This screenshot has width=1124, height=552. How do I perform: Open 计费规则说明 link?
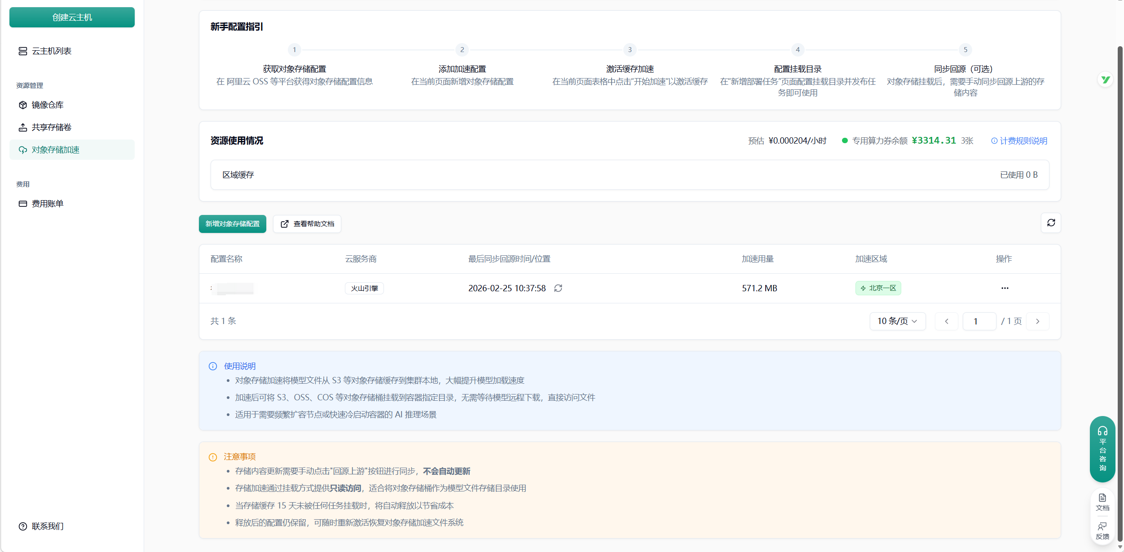pos(1019,141)
